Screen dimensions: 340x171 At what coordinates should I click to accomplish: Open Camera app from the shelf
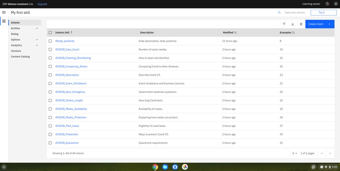[x=175, y=167]
